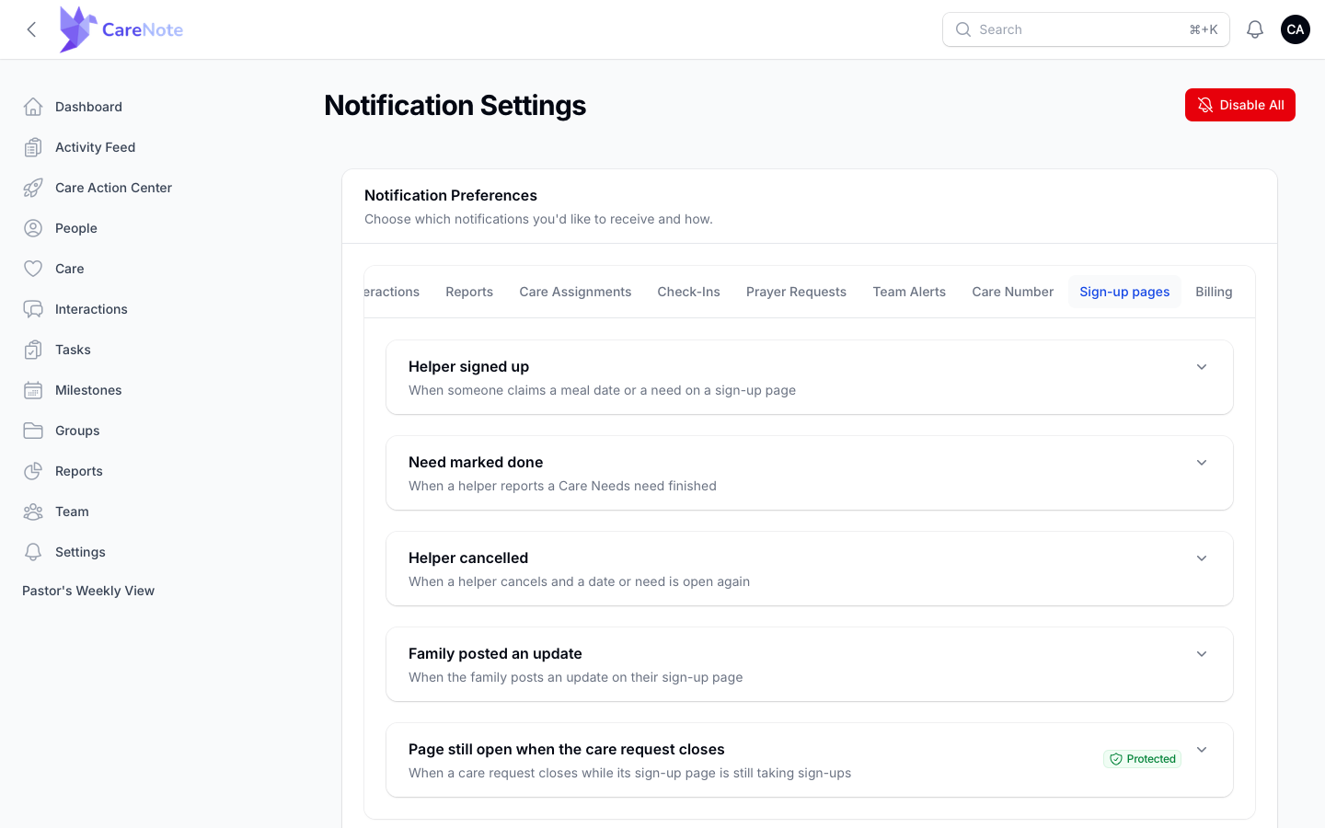The width and height of the screenshot is (1325, 828).
Task: Click "When a helper reports a Care Needs need finished"
Action: tap(562, 486)
